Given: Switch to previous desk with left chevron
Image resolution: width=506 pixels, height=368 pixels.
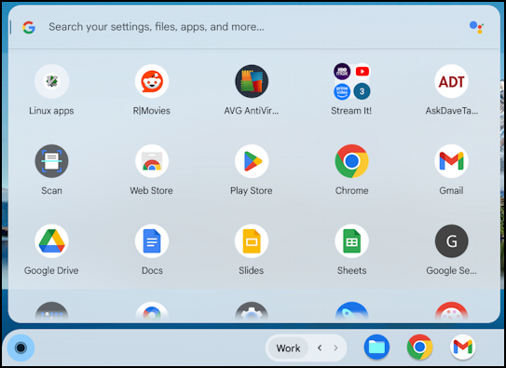Looking at the screenshot, I should [320, 348].
